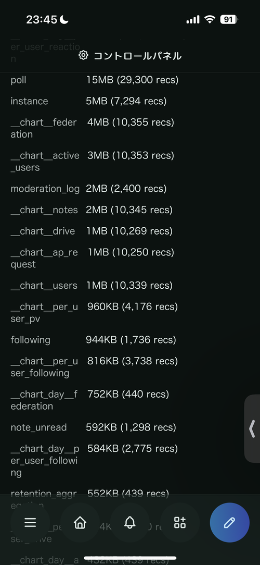Tap the battery indicator in status bar
The width and height of the screenshot is (260, 565).
point(229,19)
